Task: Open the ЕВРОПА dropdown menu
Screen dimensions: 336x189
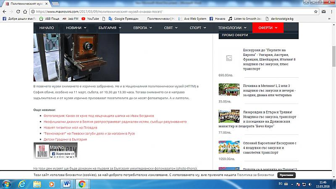Action: [x=142, y=28]
